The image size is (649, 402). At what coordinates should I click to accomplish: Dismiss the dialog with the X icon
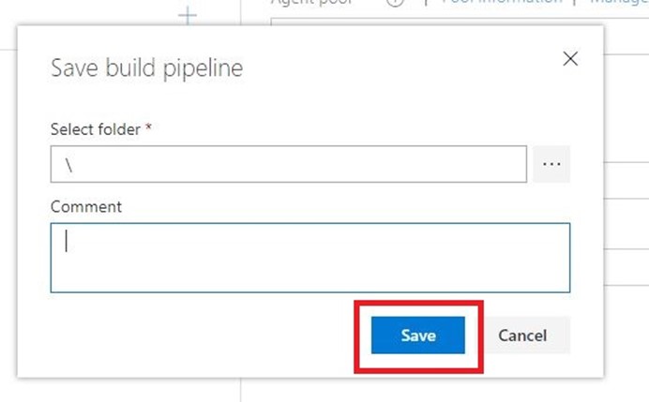coord(570,59)
